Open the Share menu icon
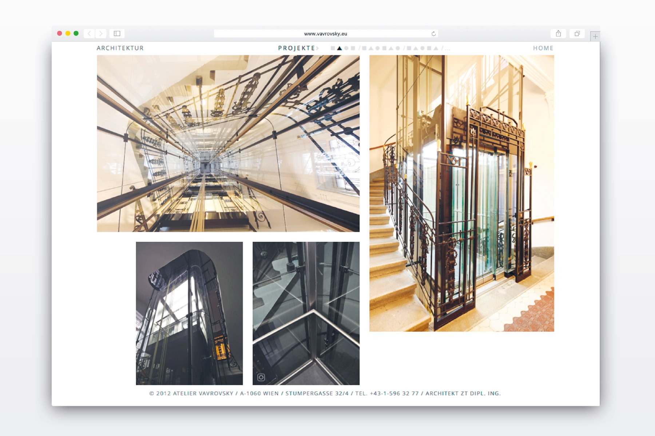The height and width of the screenshot is (436, 655). pos(558,33)
